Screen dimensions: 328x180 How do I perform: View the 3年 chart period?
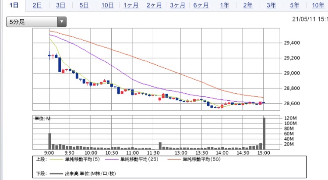pyautogui.click(x=272, y=5)
